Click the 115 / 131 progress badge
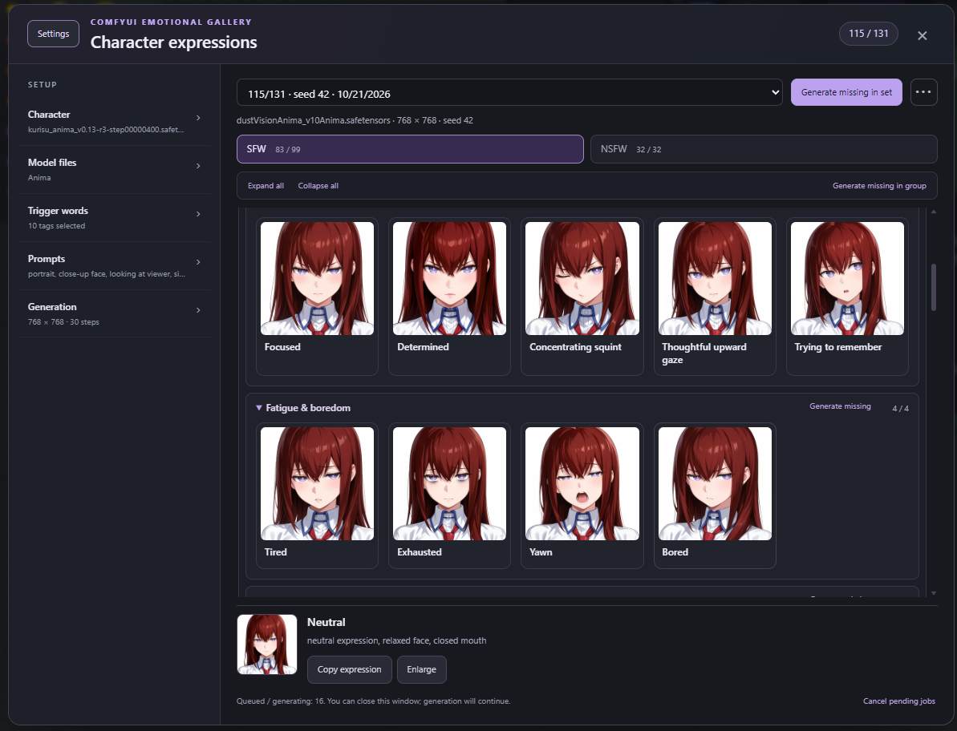The image size is (957, 731). coord(869,34)
